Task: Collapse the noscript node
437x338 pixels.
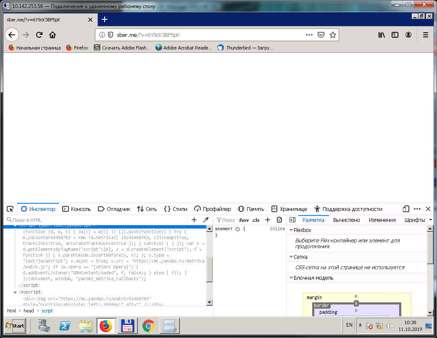Action: [15, 292]
